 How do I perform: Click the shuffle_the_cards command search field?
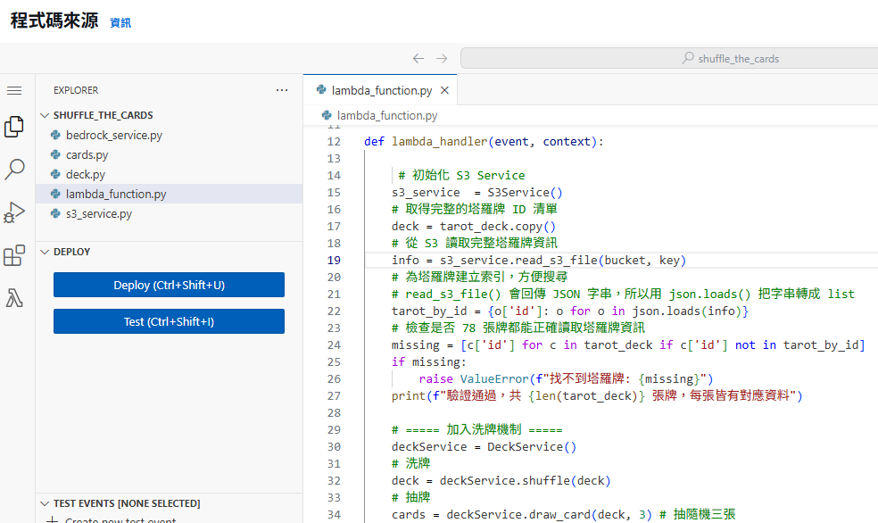(x=669, y=58)
